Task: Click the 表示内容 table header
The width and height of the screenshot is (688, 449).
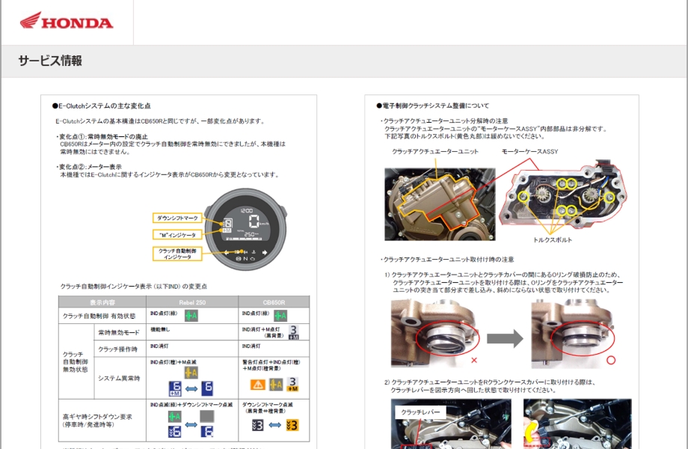Action: click(102, 302)
